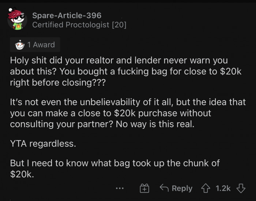Give an award using the gift icon
Image resolution: width=256 pixels, height=201 pixels.
coord(144,188)
